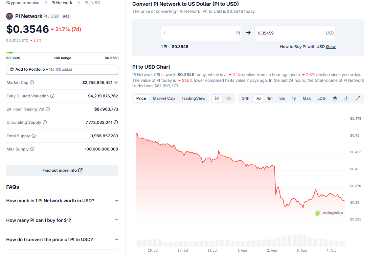Open Total Supply info icon
Screen dimensions: 382x256
pyautogui.click(x=33, y=136)
